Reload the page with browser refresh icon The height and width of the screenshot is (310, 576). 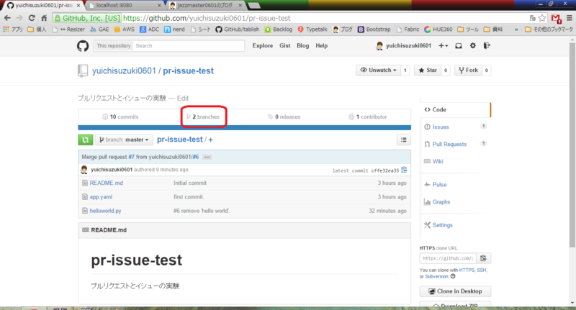point(32,18)
